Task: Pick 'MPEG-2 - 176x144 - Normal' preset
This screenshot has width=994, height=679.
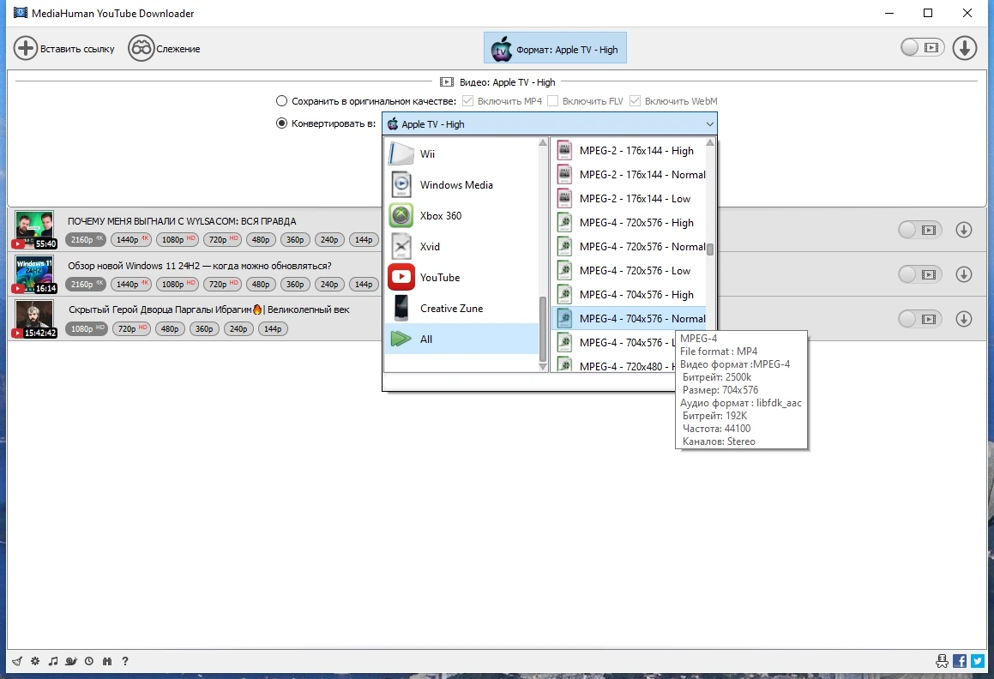Action: point(630,174)
